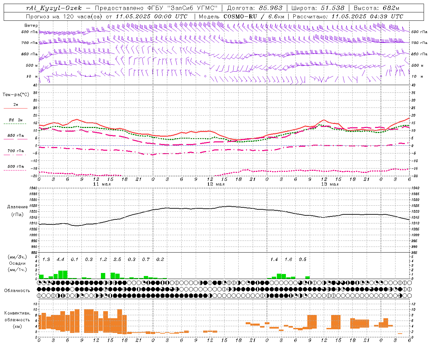Click the Конвективн. облачность (км) label
This screenshot has width=429, height=343.
pyautogui.click(x=17, y=320)
